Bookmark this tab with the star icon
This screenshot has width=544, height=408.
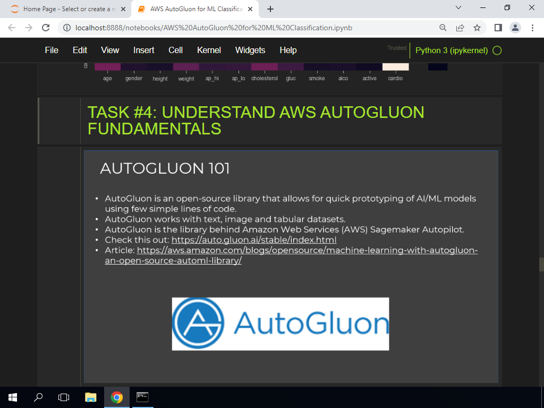coord(477,28)
